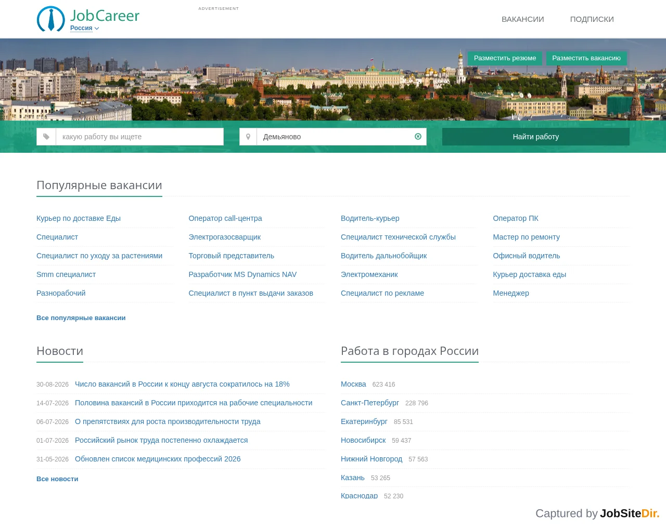Open Специалист технической службы link

pos(398,237)
